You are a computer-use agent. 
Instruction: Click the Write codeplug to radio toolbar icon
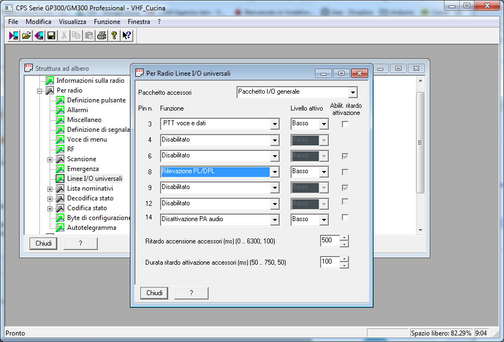tap(39, 35)
